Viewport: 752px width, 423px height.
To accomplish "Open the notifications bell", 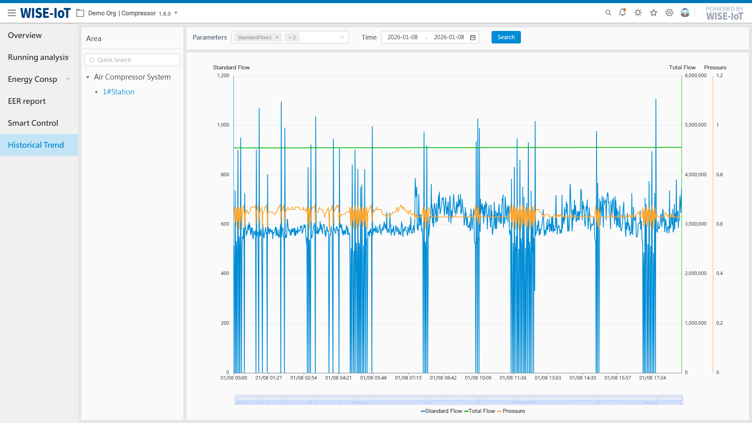I will pyautogui.click(x=622, y=13).
